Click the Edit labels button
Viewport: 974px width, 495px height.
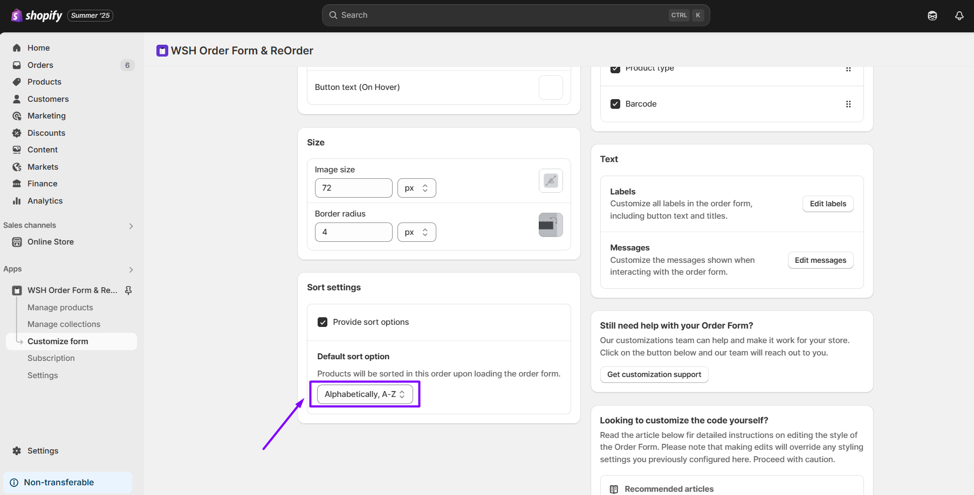827,204
